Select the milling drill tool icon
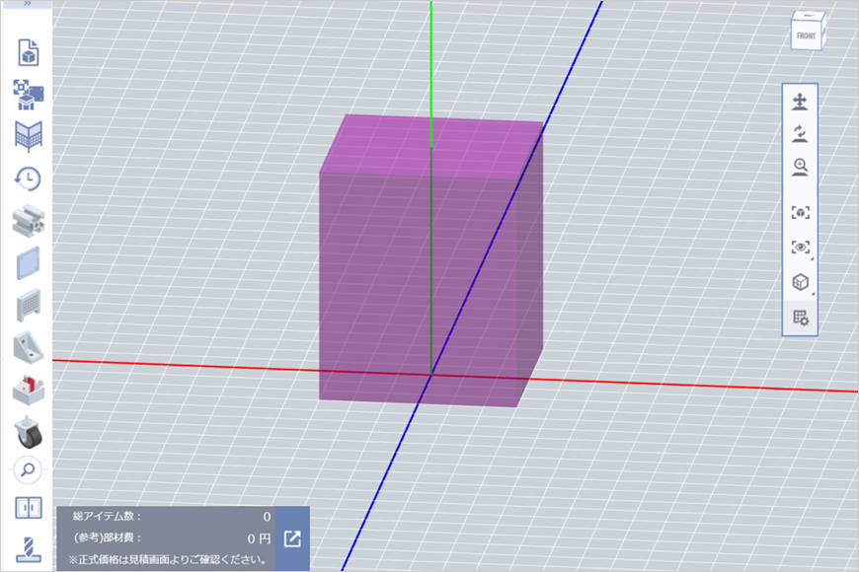Image resolution: width=859 pixels, height=572 pixels. (x=29, y=547)
